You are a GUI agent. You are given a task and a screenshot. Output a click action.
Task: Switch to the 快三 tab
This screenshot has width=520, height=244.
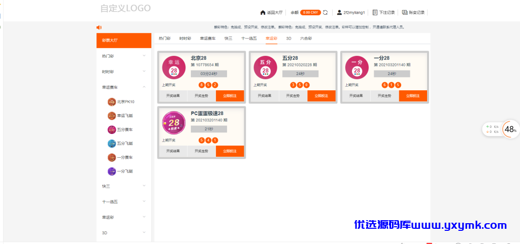tap(228, 39)
